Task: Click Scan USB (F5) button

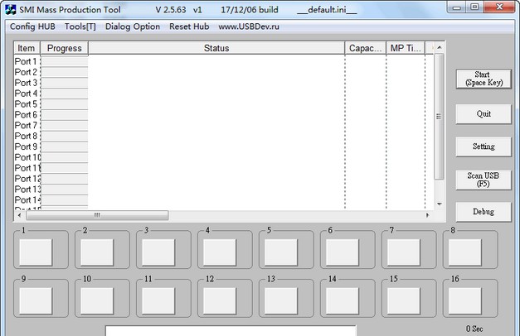Action: [484, 180]
